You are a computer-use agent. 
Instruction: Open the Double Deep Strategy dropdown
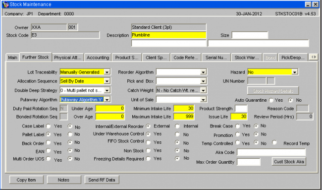(x=107, y=90)
